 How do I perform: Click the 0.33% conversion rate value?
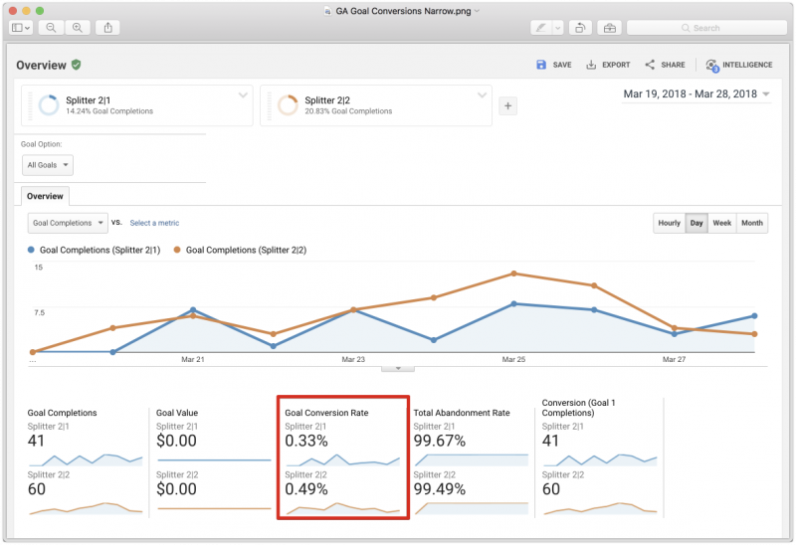click(x=306, y=441)
